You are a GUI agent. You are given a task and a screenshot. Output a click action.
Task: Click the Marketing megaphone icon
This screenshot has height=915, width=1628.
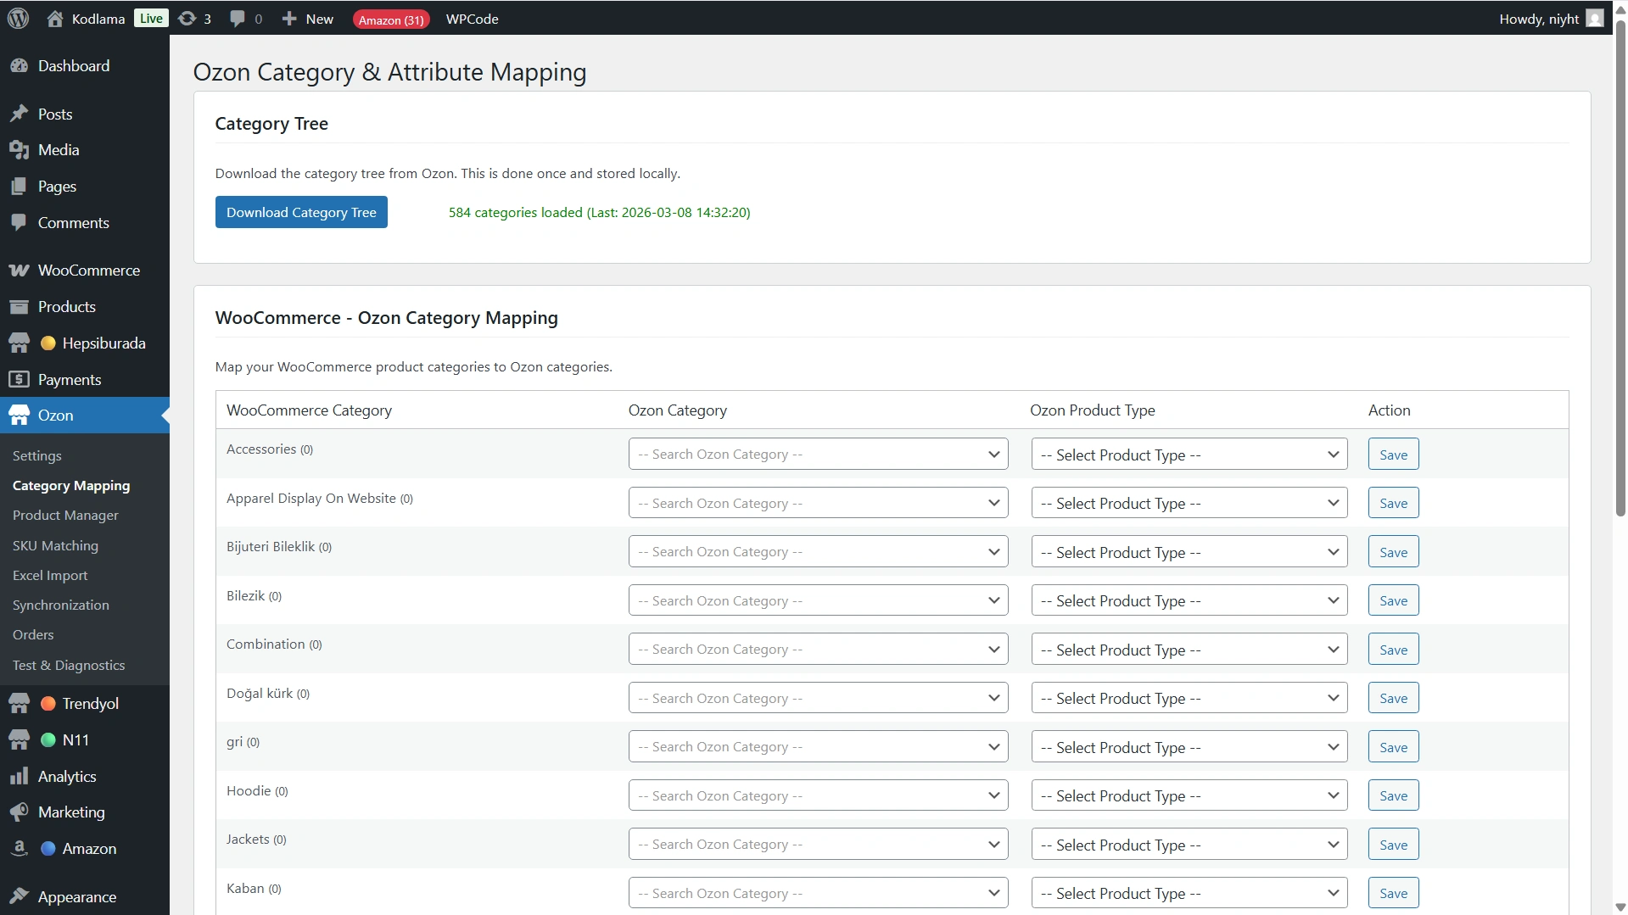tap(19, 812)
